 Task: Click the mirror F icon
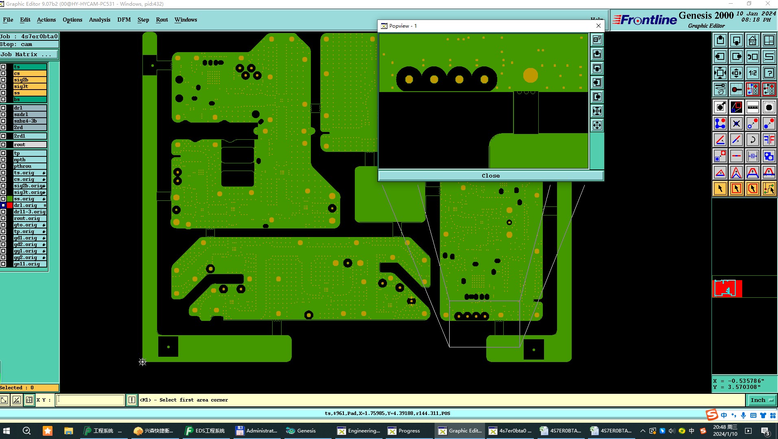[x=769, y=140]
